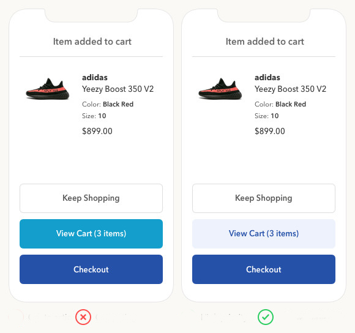
Task: Click adidas brand name in left mockup
Action: pos(95,77)
